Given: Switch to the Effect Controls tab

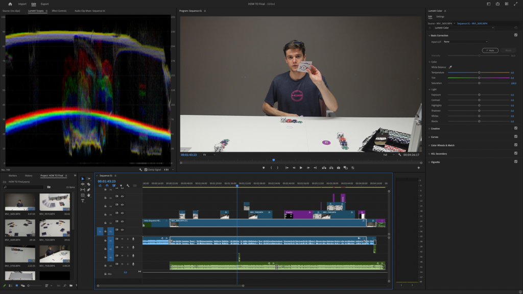Looking at the screenshot, I should [x=59, y=10].
